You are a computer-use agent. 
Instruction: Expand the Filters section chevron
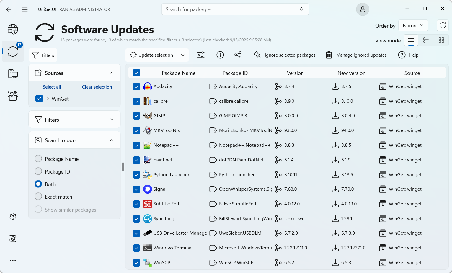coord(112,120)
